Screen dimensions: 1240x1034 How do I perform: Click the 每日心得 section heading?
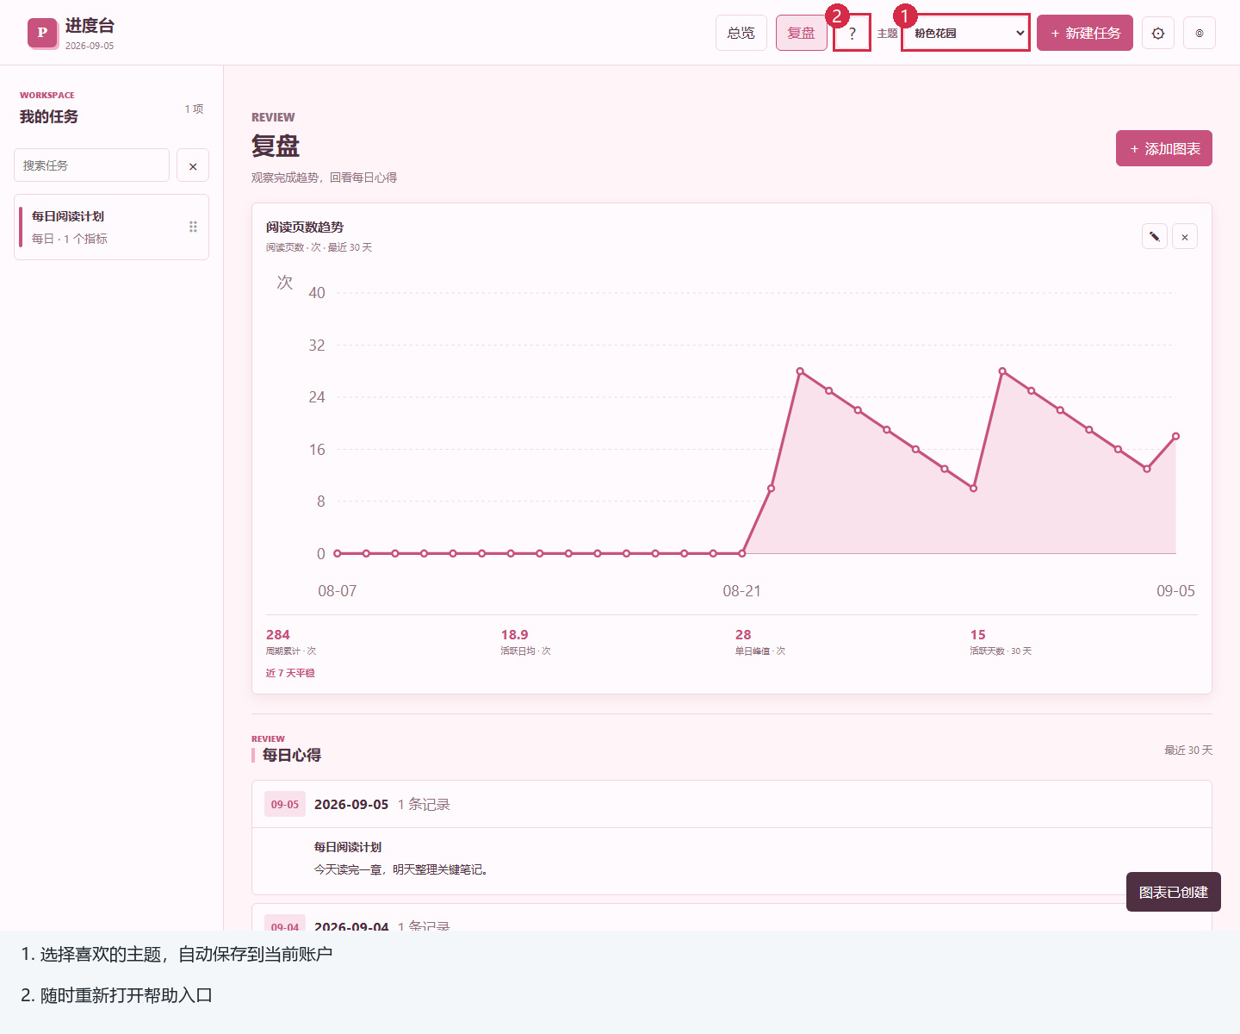[x=292, y=755]
